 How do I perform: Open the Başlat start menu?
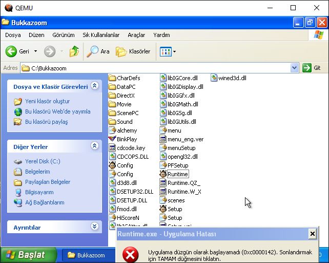tap(29, 255)
